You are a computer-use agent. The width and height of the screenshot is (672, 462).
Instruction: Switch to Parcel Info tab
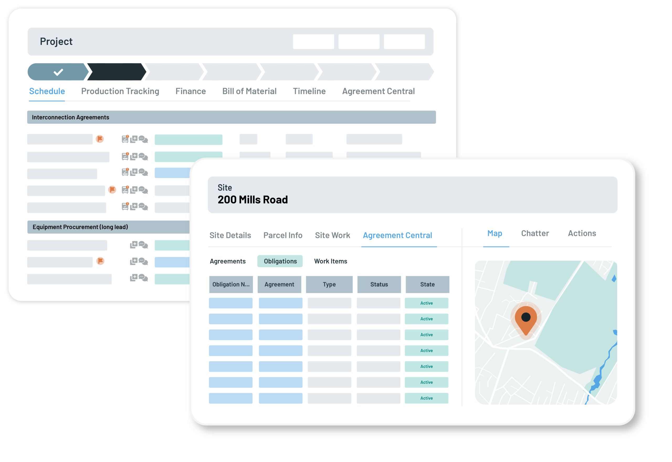[x=283, y=236]
